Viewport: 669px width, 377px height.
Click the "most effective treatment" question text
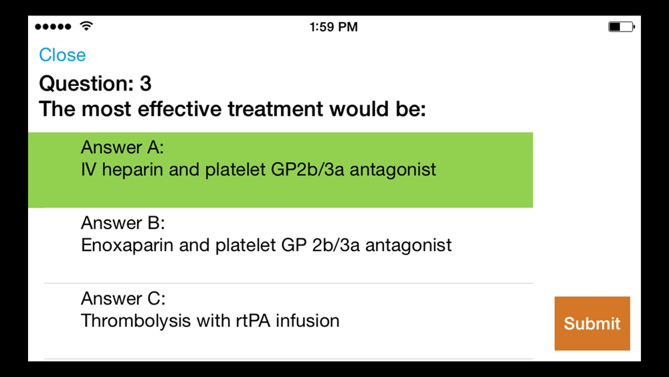tap(232, 108)
